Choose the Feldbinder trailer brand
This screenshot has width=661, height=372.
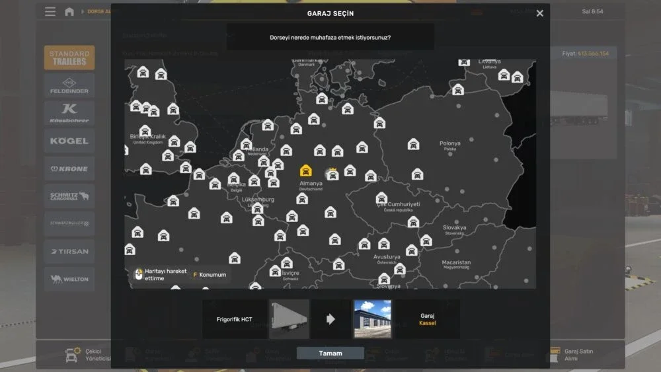69,85
